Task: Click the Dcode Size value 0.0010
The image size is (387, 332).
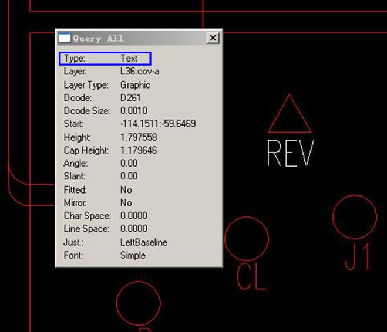Action: 134,111
